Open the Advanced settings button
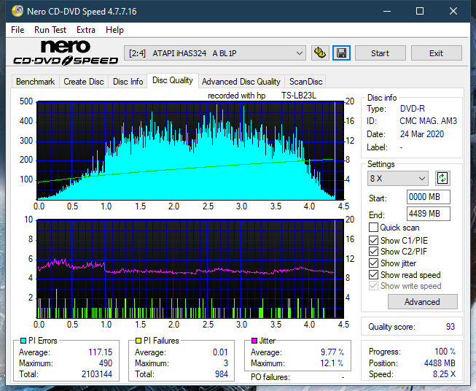The width and height of the screenshot is (476, 391). pos(422,302)
